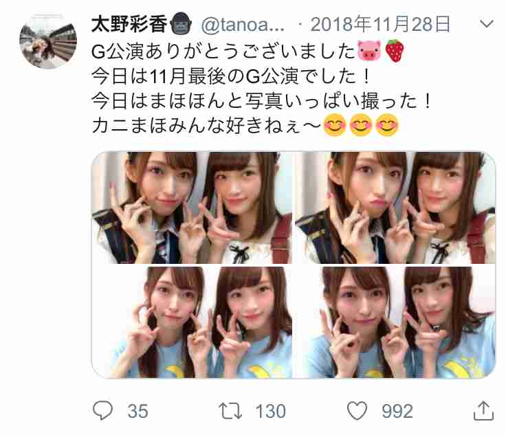506x435 pixels.
Task: Open the 2018年11月28日 timestamp
Action: tap(380, 25)
